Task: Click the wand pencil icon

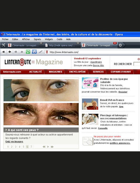Action: pyautogui.click(x=41, y=52)
